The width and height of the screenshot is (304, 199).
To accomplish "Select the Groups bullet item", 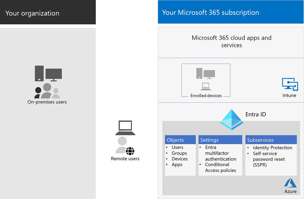I will (179, 153).
